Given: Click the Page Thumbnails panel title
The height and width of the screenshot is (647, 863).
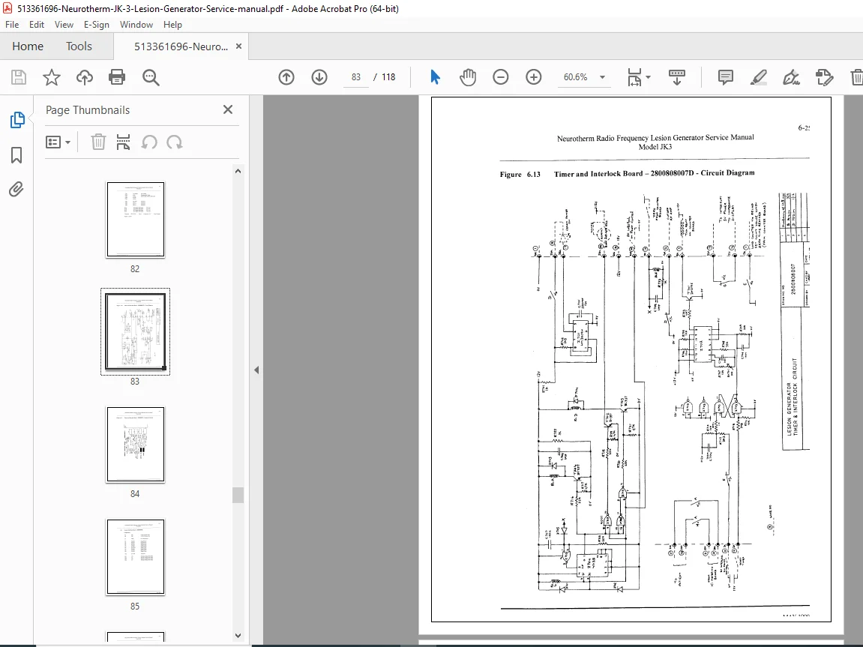Looking at the screenshot, I should tap(88, 110).
